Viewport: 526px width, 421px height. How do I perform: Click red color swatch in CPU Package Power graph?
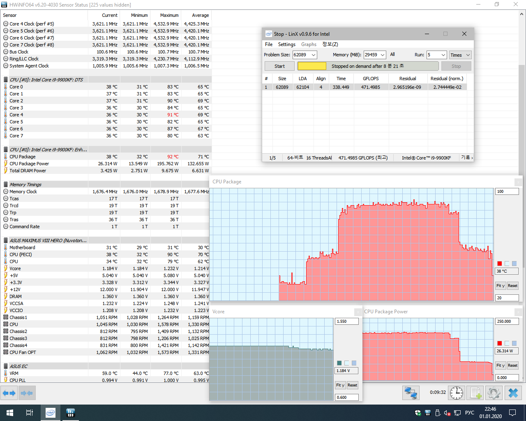(x=499, y=343)
